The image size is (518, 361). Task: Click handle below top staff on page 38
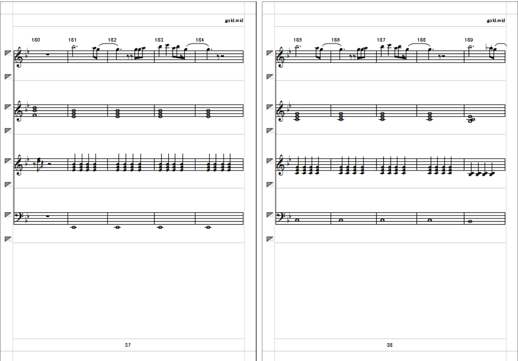click(x=270, y=77)
